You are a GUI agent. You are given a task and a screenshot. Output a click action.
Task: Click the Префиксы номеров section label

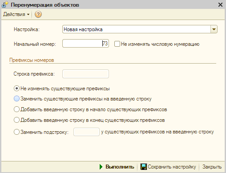point(32,60)
